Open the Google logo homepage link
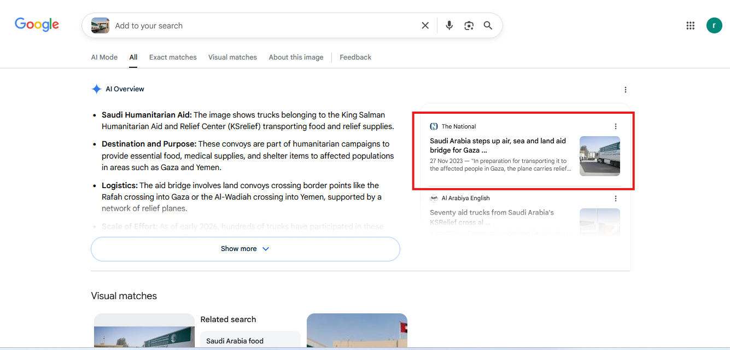The image size is (730, 350). coord(37,25)
